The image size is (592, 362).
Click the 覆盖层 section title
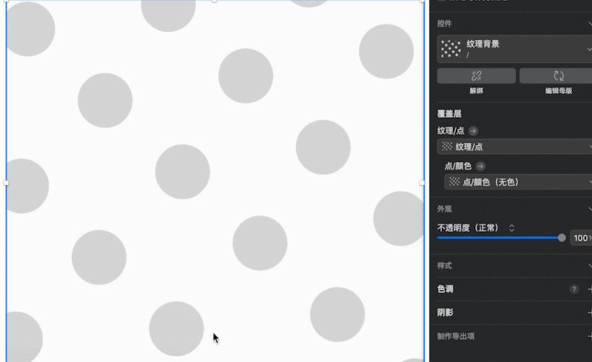(x=449, y=113)
